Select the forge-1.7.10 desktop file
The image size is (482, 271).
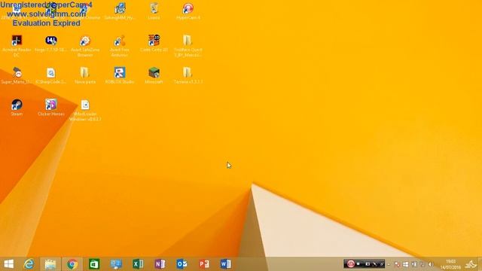click(51, 44)
